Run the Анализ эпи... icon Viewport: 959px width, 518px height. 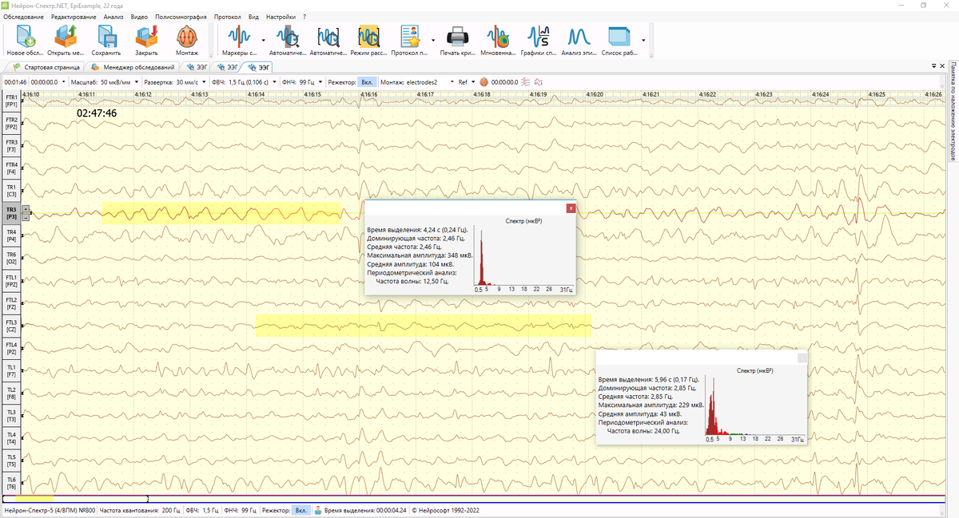(x=579, y=40)
